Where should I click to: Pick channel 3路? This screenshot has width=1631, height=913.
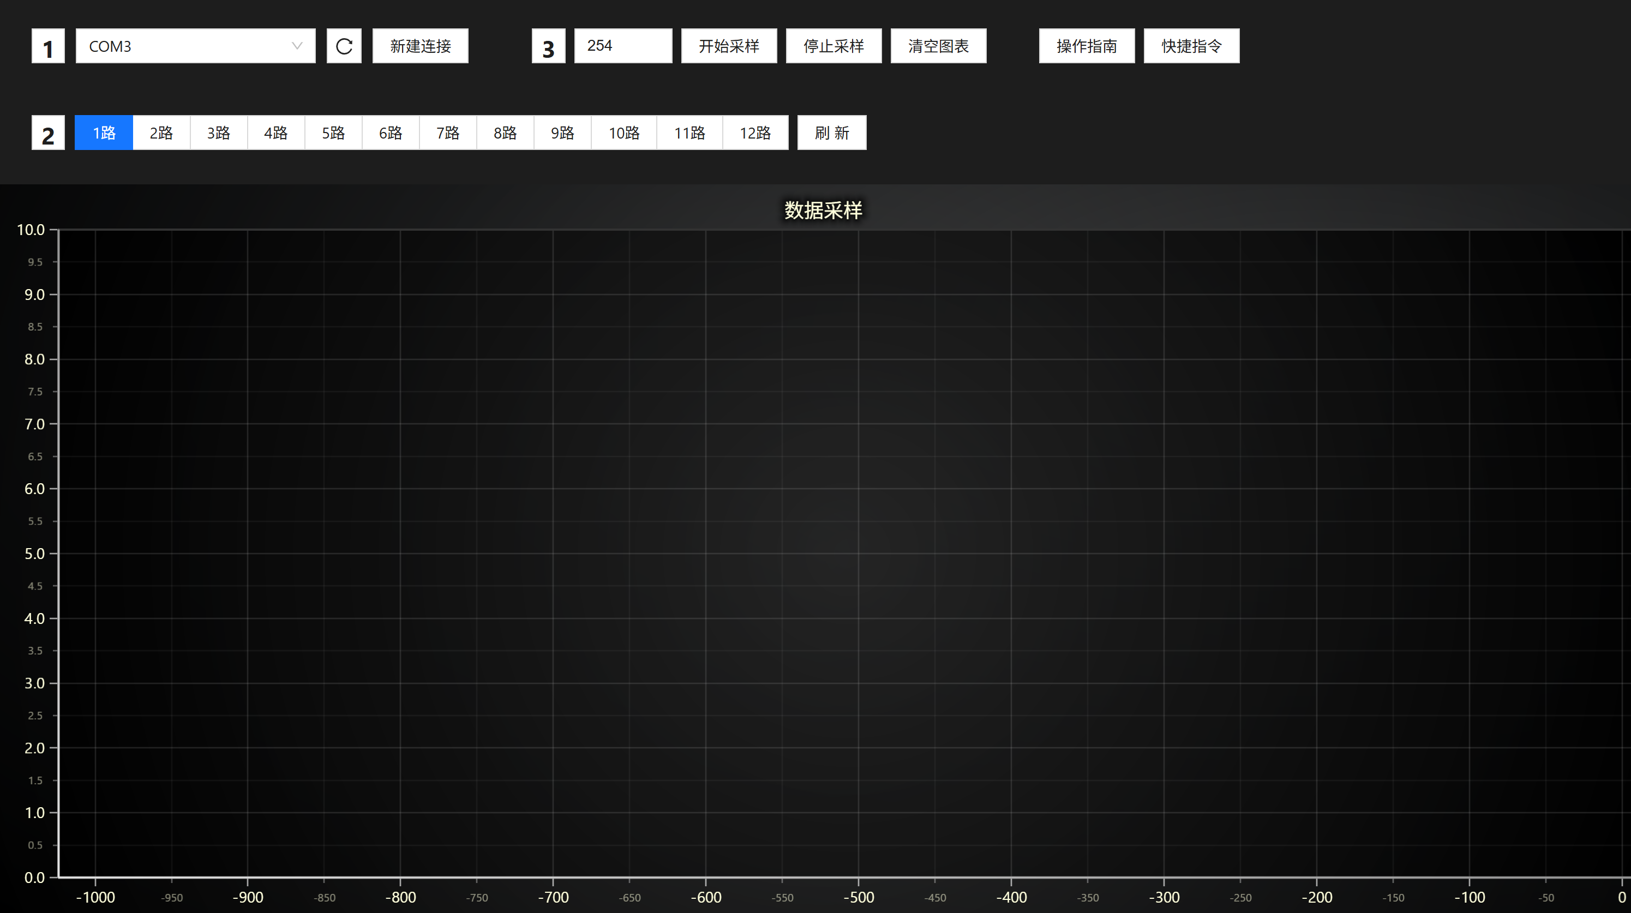click(218, 133)
